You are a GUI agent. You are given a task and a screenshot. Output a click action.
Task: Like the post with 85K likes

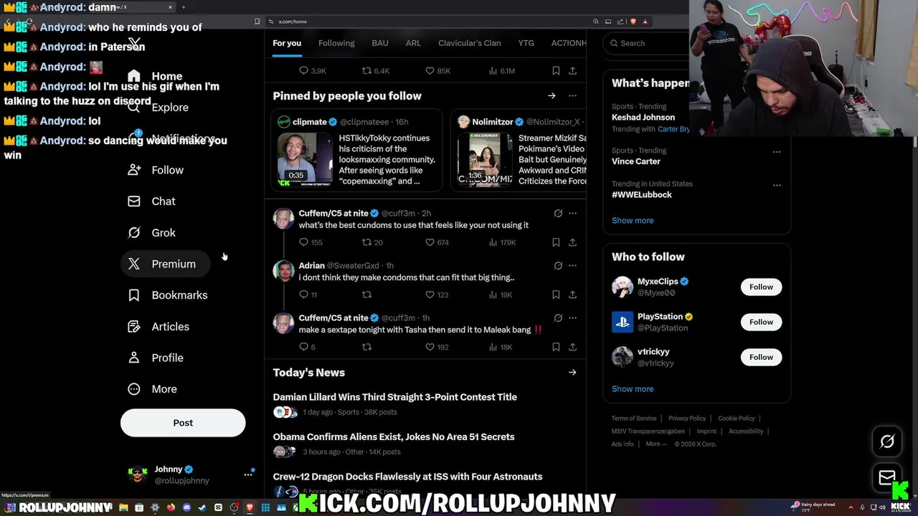pos(437,71)
